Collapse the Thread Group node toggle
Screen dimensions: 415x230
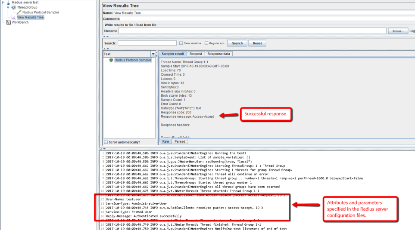[x=8, y=7]
